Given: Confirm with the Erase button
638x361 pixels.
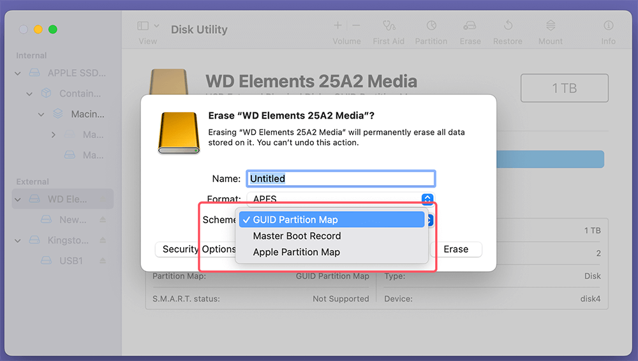Looking at the screenshot, I should 456,249.
